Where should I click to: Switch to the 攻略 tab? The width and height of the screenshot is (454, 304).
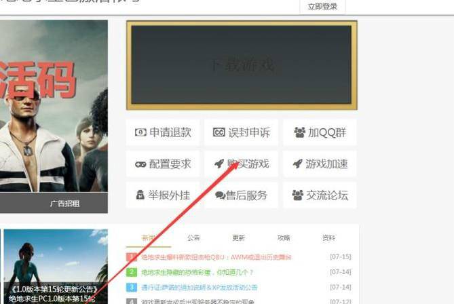pos(284,238)
